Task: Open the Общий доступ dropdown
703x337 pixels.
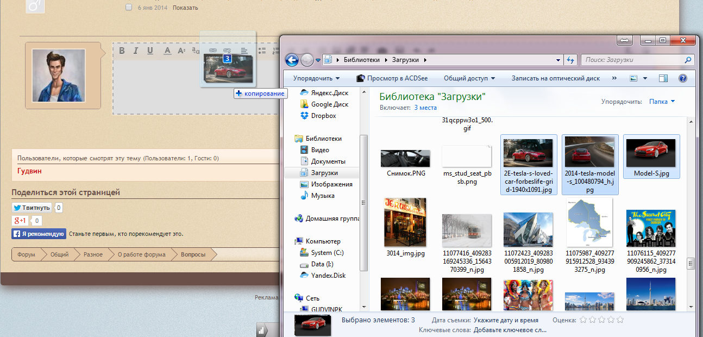Action: (469, 78)
